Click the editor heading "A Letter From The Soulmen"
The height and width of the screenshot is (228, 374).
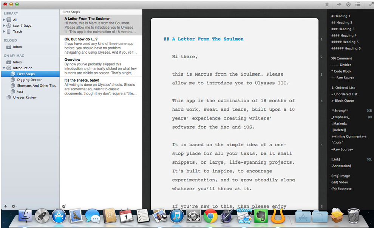click(208, 39)
